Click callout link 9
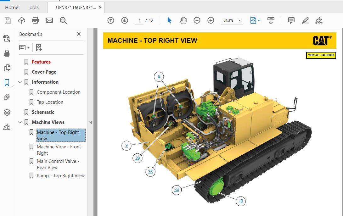Screen dimensions: 343x216 (127, 145)
